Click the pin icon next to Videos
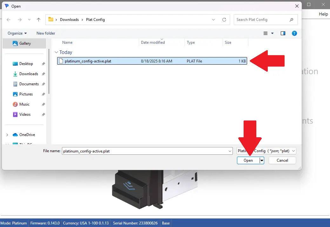This screenshot has height=227, width=330. coord(44,114)
